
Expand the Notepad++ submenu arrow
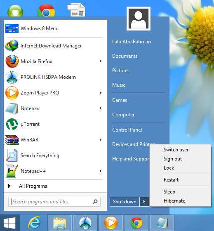click(x=101, y=171)
